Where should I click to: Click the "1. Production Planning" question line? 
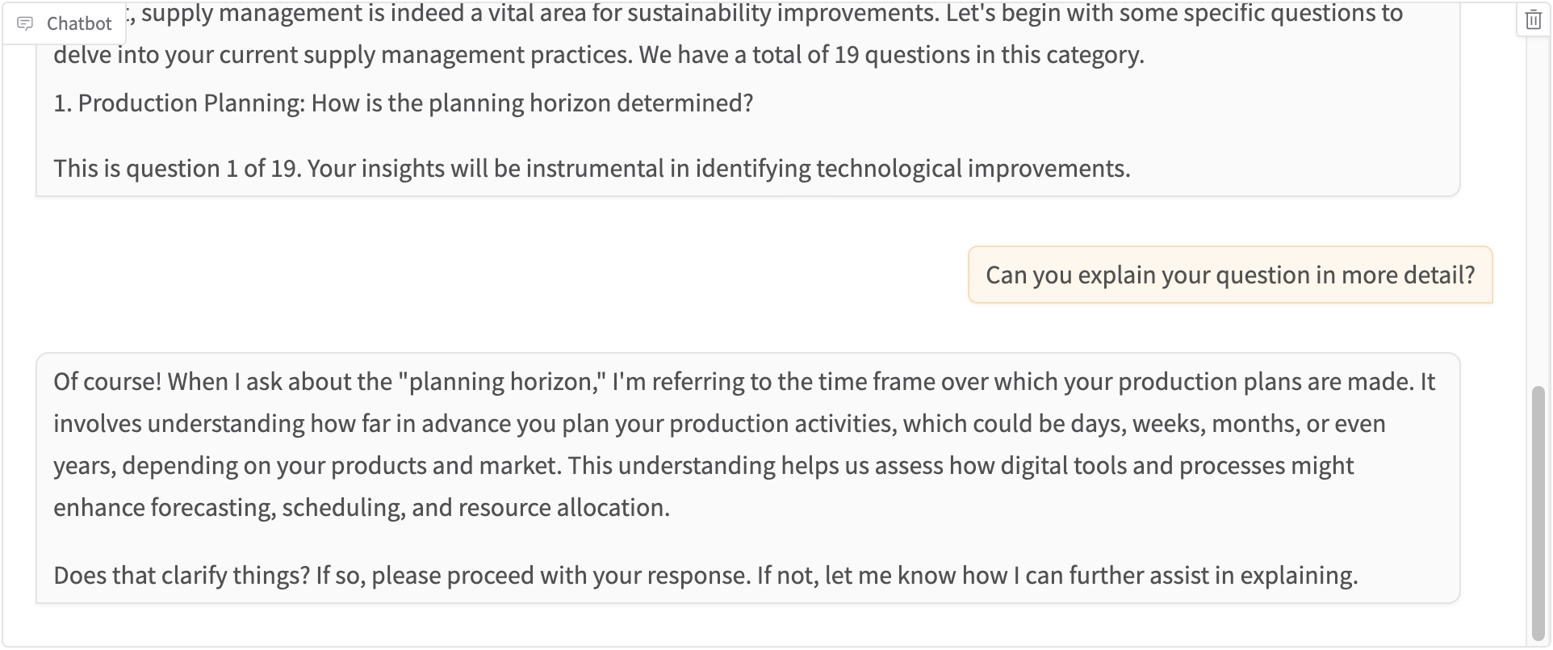pos(403,103)
